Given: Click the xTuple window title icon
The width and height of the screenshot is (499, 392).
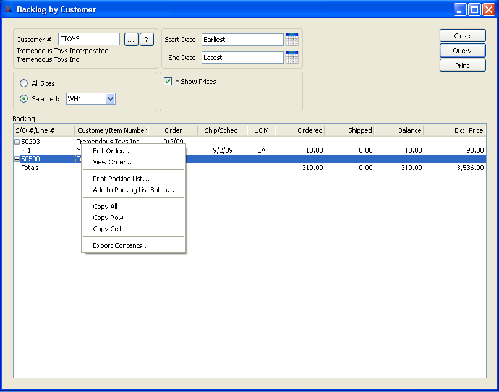Looking at the screenshot, I should 9,9.
